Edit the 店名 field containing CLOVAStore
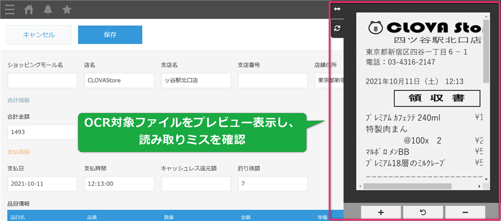The image size is (501, 221). tap(119, 81)
